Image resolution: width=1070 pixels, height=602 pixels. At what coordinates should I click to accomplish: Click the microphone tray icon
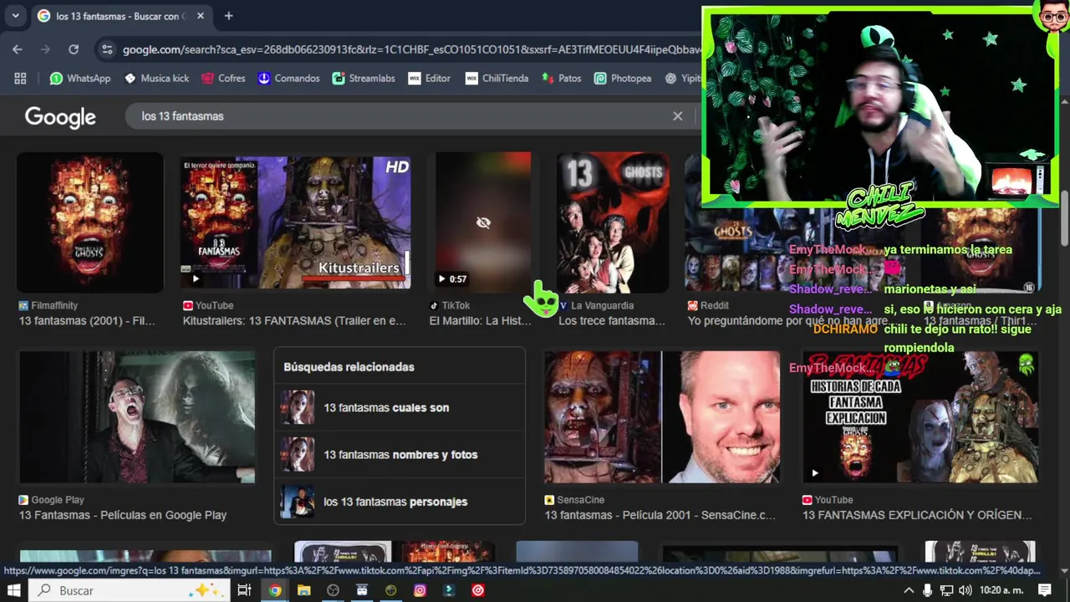[x=928, y=590]
